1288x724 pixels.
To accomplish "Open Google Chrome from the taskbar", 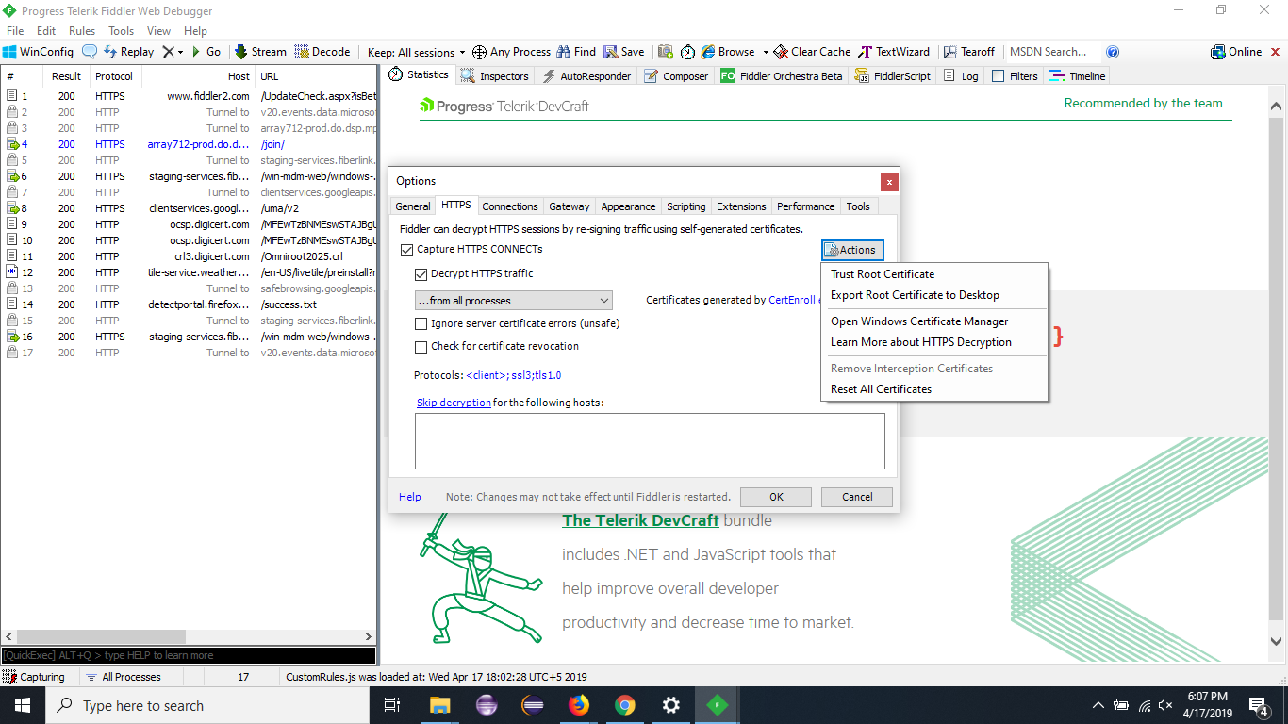I will pos(624,704).
